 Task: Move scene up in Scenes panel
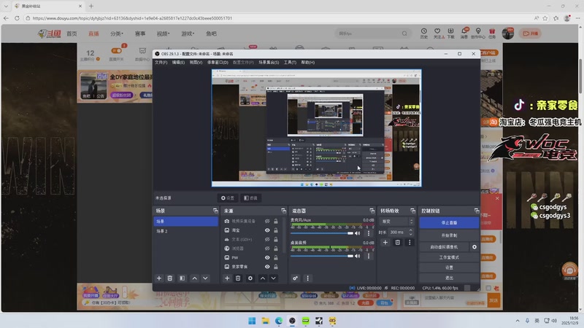[194, 278]
